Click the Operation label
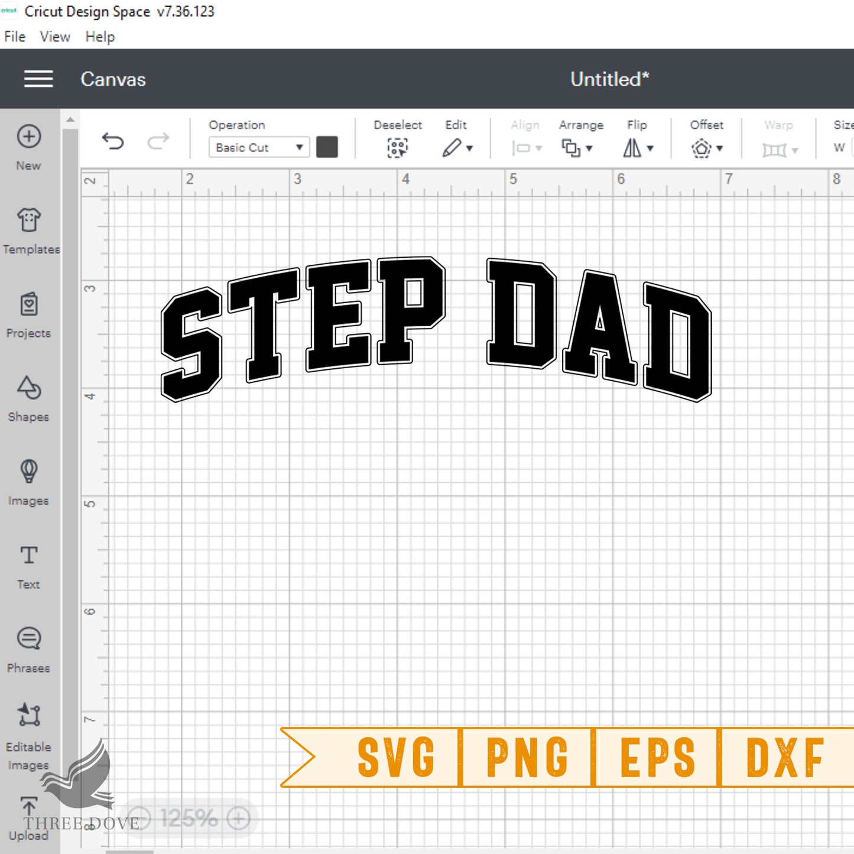 (x=236, y=125)
